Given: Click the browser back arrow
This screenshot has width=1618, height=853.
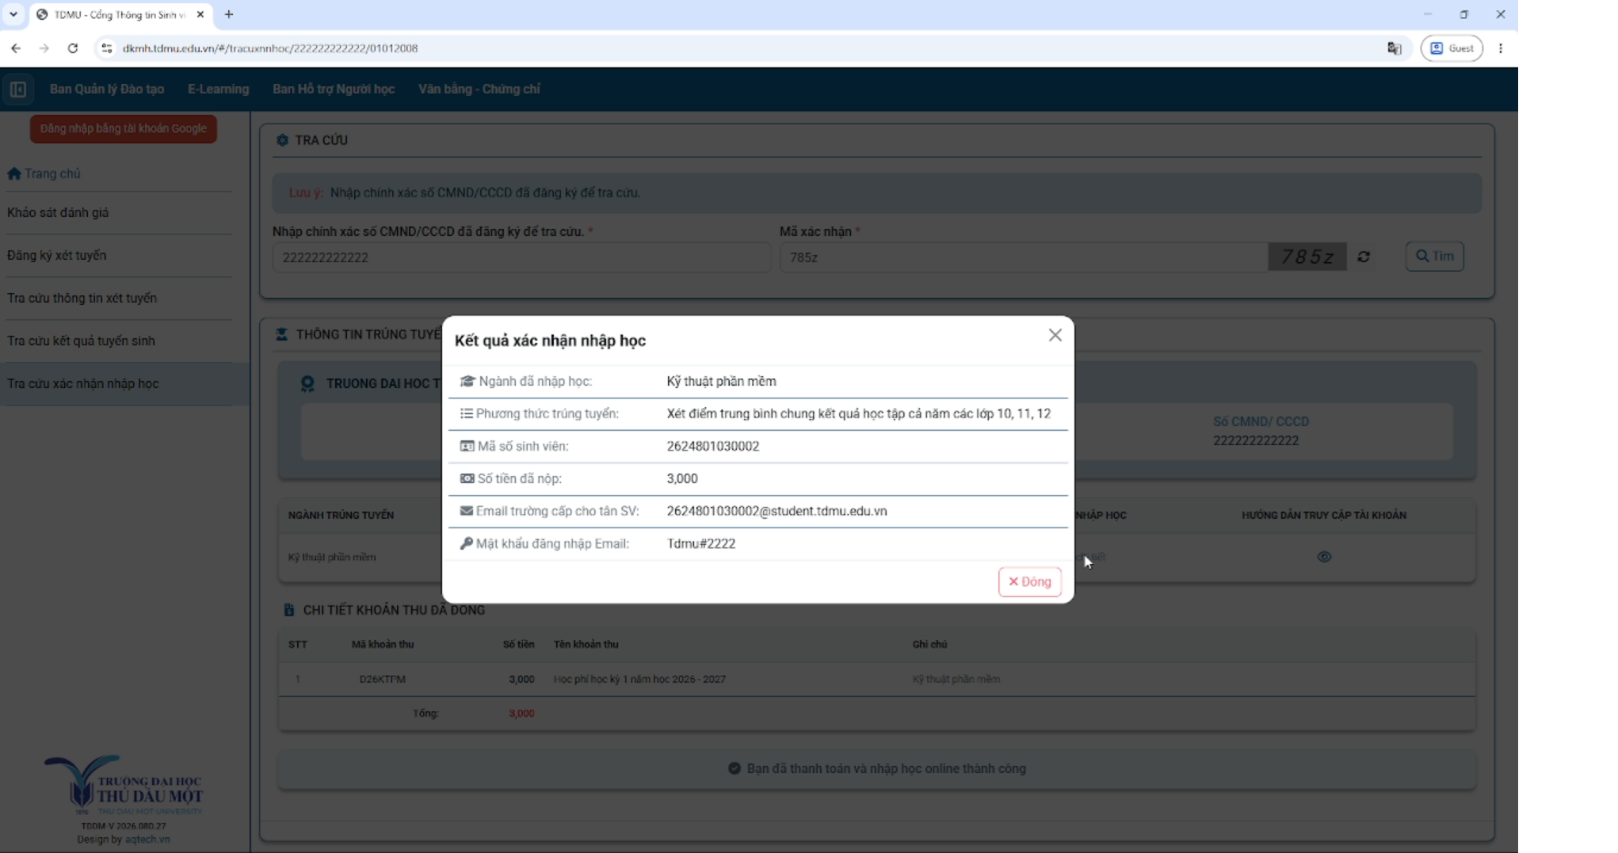Looking at the screenshot, I should [x=16, y=48].
